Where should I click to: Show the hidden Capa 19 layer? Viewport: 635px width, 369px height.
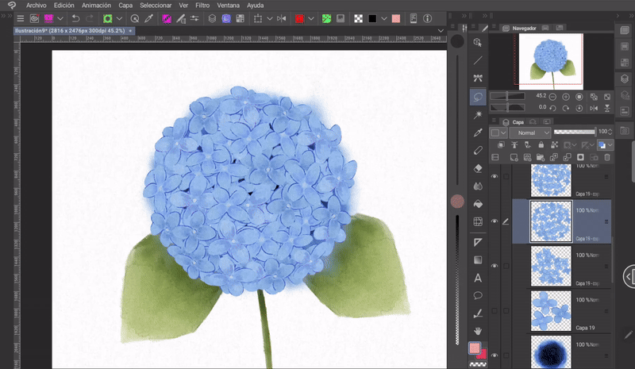[x=495, y=310]
